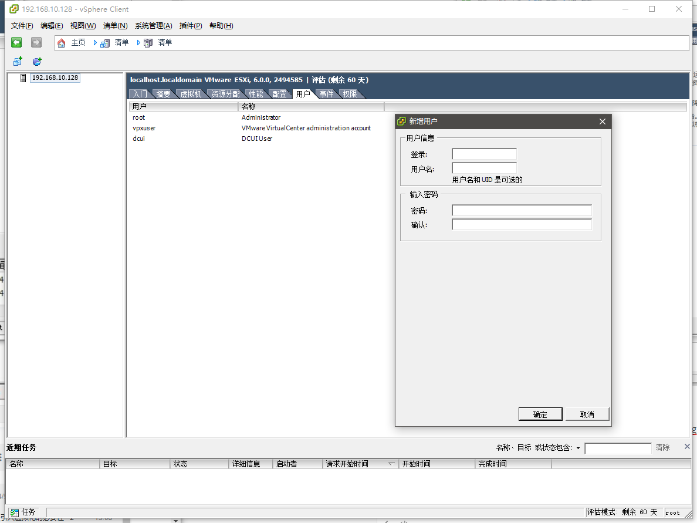The height and width of the screenshot is (523, 697).
Task: Cancel the dialog with 取消 button
Action: pos(587,414)
